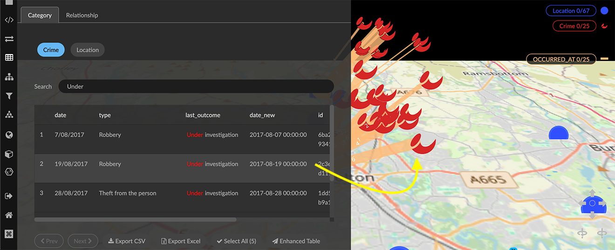The height and width of the screenshot is (250, 615).
Task: Open the Enhanced Table view
Action: 296,241
